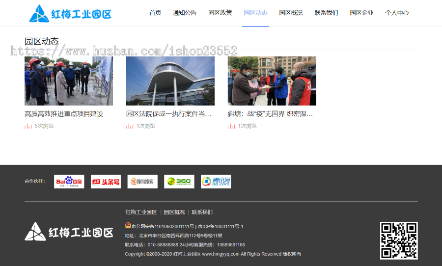Click the police badge icon before 京公网安备

click(x=128, y=225)
